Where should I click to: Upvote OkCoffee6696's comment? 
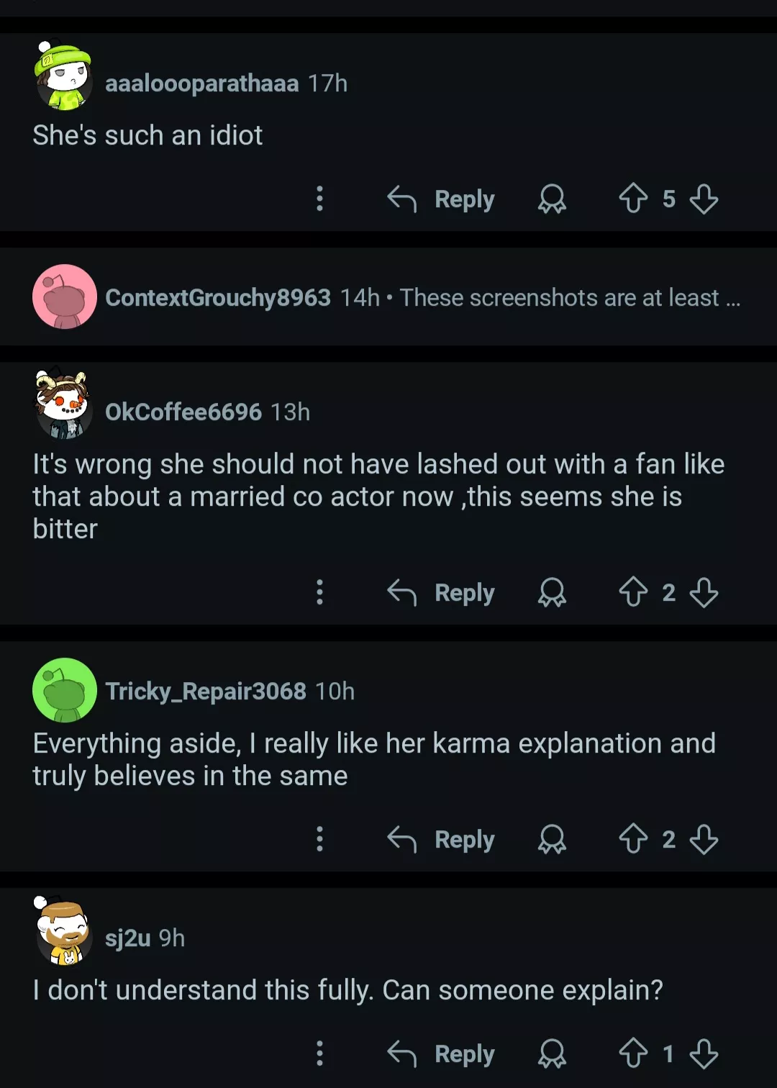click(x=633, y=592)
